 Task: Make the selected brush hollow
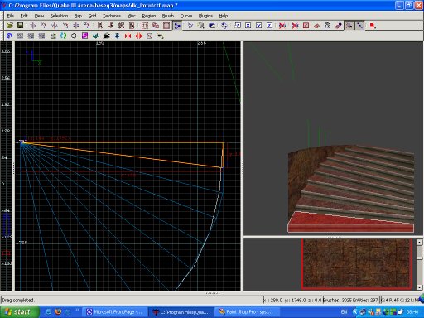click(166, 26)
